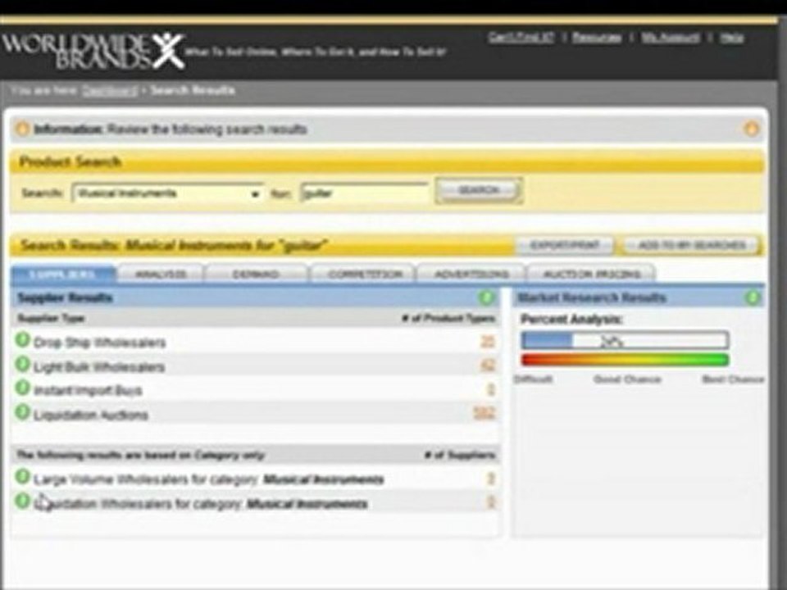Image resolution: width=787 pixels, height=590 pixels.
Task: Open Liquidation Wholesalers for Musical Instruments
Action: tap(201, 503)
